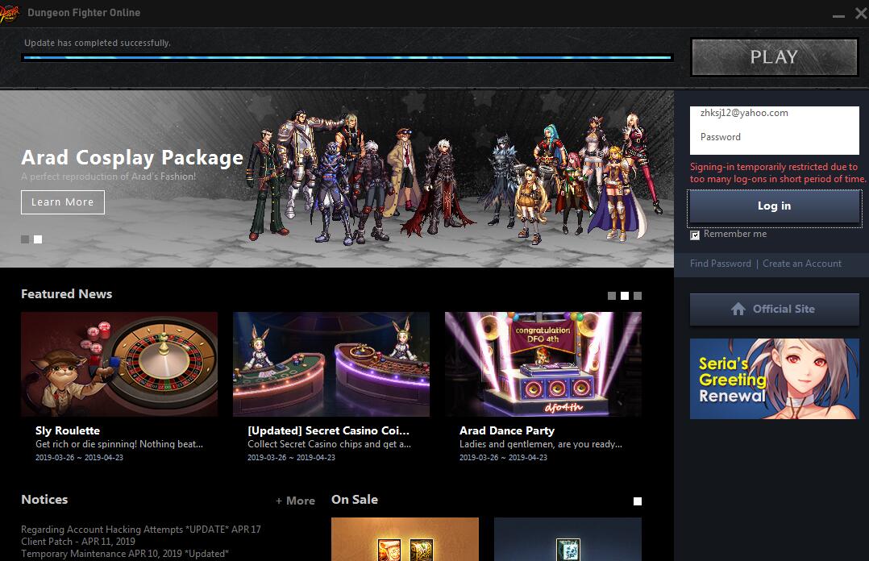Click the Log in button
This screenshot has width=869, height=561.
[774, 206]
